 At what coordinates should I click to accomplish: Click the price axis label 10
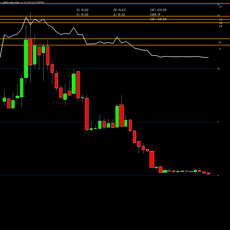pos(218,69)
